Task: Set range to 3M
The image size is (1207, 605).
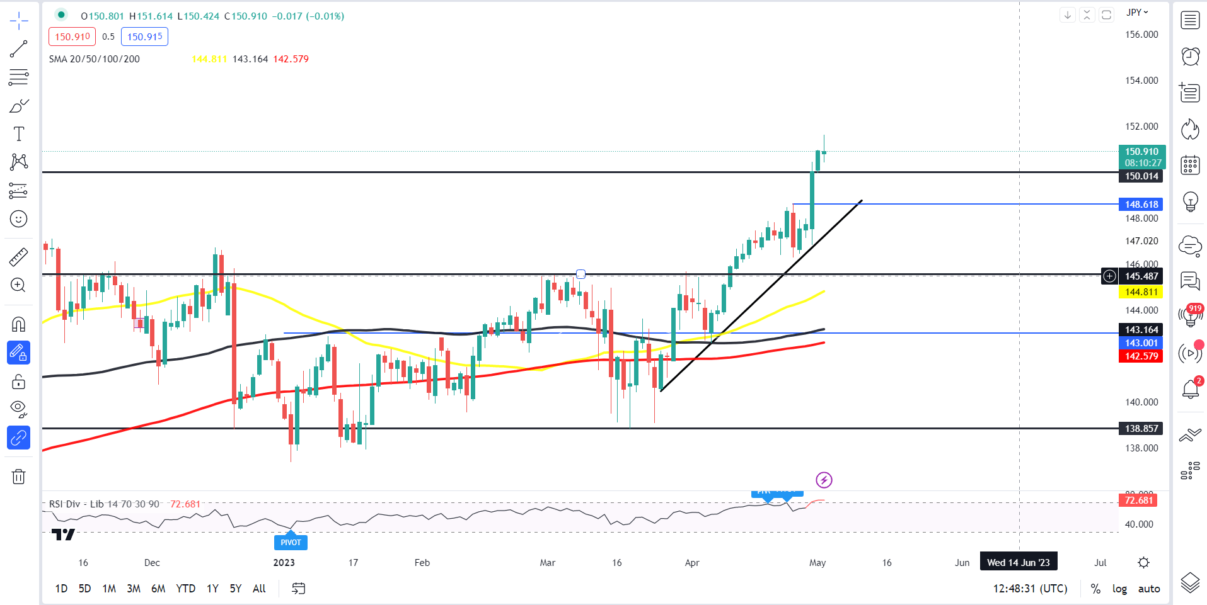Action: pyautogui.click(x=134, y=589)
